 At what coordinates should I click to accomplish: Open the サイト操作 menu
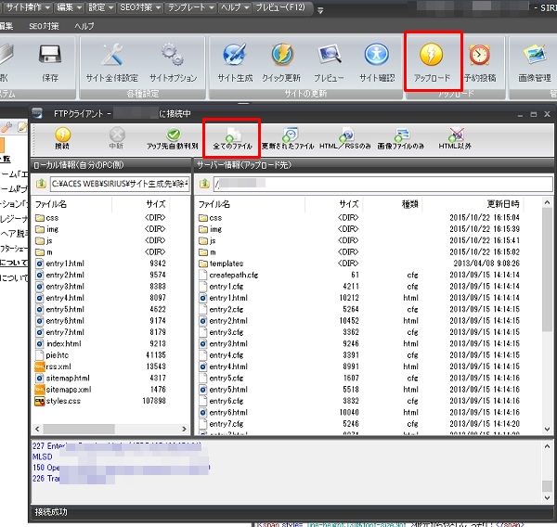[28, 7]
